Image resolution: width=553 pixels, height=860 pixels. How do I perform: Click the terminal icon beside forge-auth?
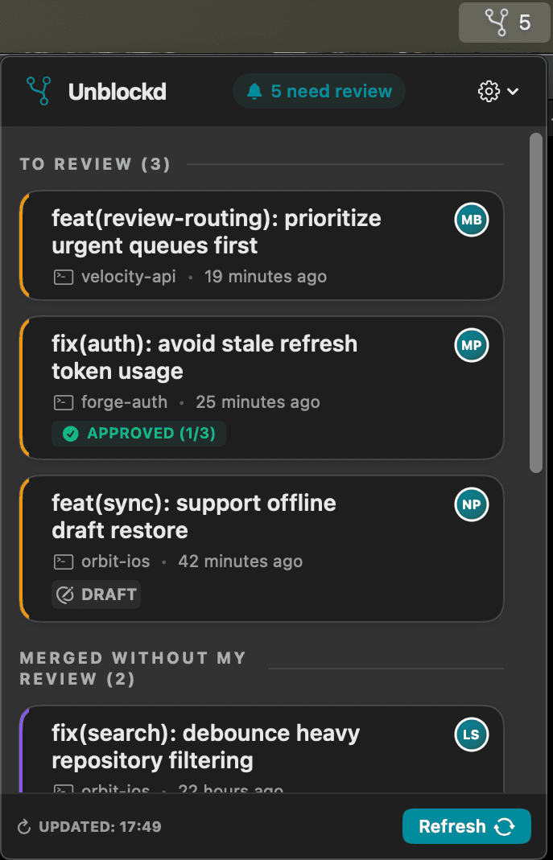click(63, 401)
